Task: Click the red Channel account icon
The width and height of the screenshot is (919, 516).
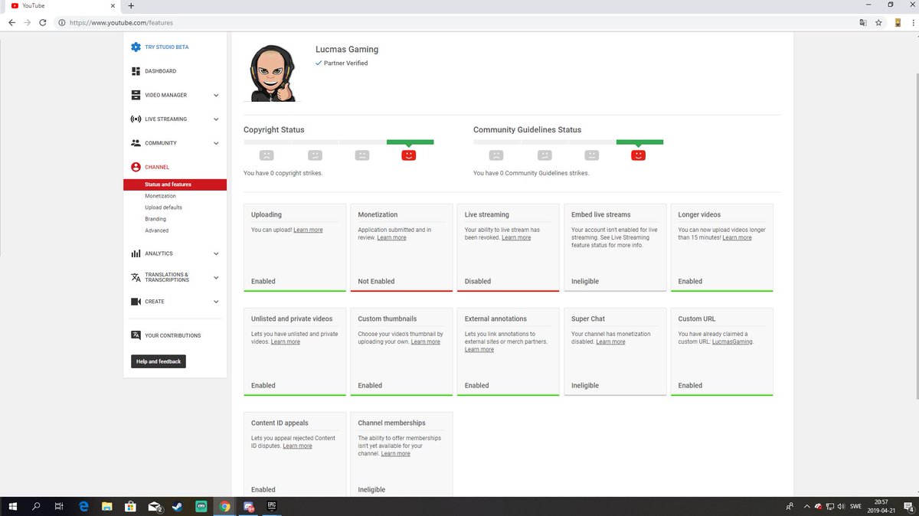Action: (136, 167)
